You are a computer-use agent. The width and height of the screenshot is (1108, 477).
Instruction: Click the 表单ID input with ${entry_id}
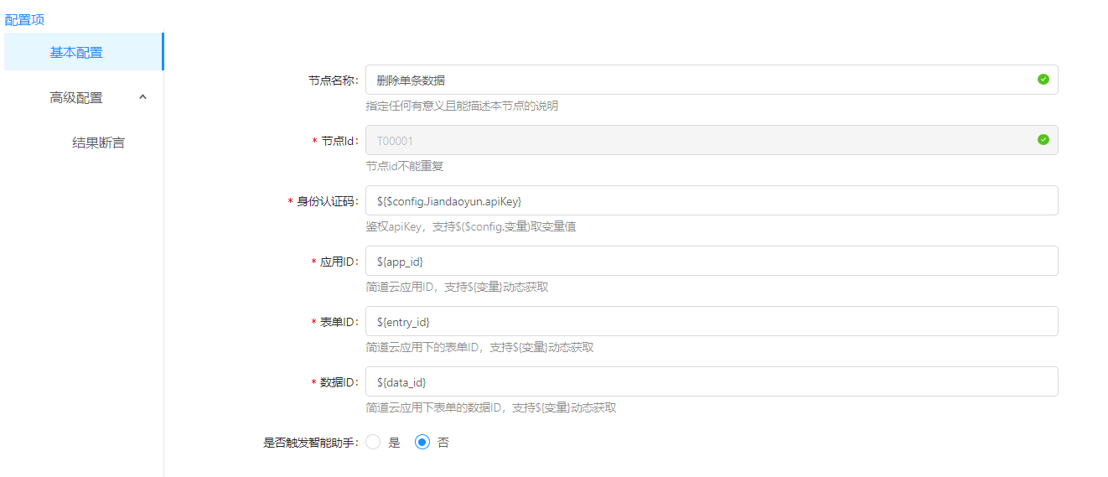point(712,321)
